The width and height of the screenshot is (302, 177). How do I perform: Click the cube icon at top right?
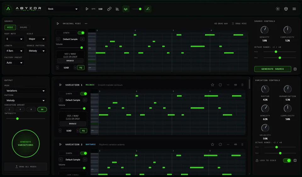(286, 9)
